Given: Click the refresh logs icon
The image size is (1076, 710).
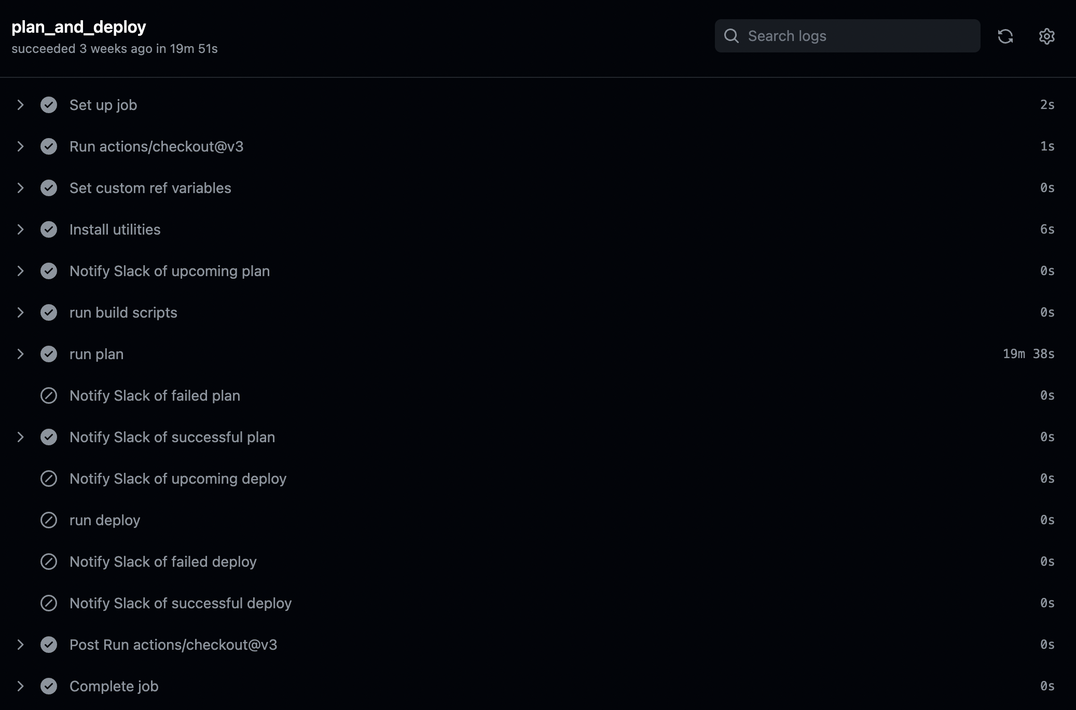Looking at the screenshot, I should tap(1005, 36).
